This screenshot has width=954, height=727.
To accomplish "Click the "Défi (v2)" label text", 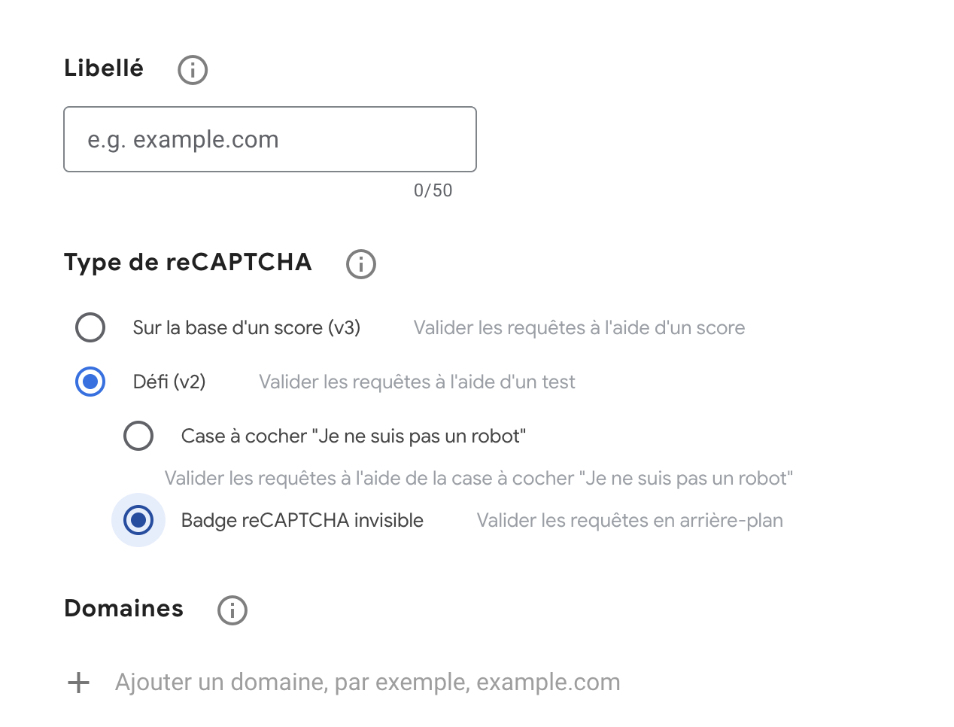I will point(169,382).
